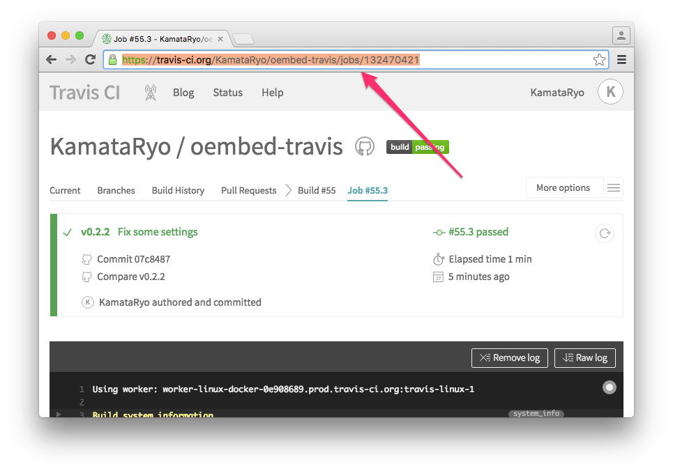Switch to the Current tab
Viewport: 673px width, 473px height.
pyautogui.click(x=65, y=190)
